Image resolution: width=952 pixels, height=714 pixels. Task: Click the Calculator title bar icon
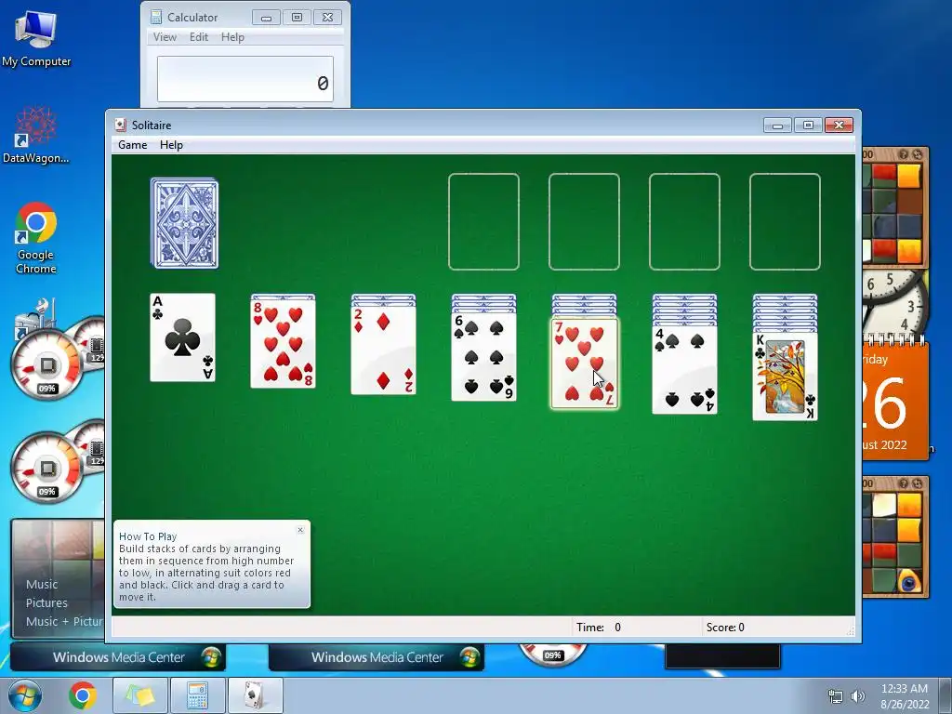(156, 17)
